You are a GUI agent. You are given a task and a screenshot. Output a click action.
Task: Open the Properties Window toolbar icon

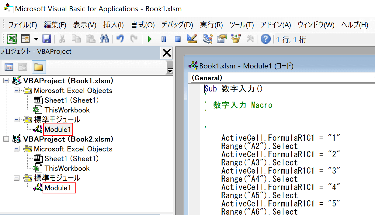pos(222,39)
